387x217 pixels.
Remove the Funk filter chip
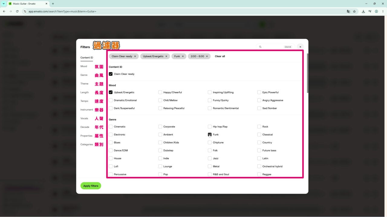pos(183,56)
